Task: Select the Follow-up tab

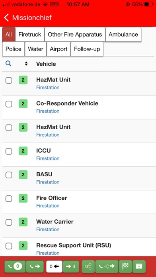Action: click(x=87, y=49)
